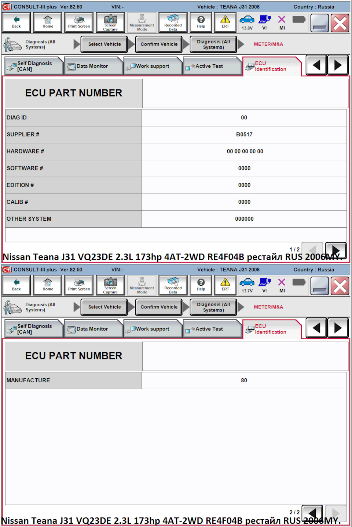Open Help in top window toolbar
This screenshot has height=527, width=352.
point(201,22)
